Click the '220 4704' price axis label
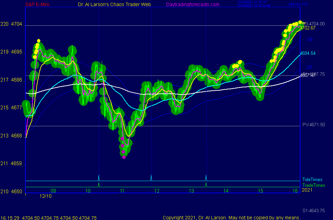This screenshot has width=333, height=220. pos(11,24)
